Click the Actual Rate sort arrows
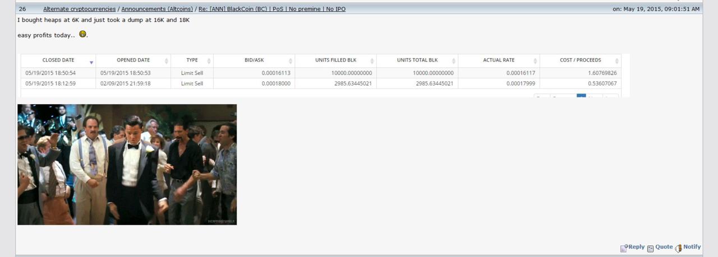This screenshot has width=718, height=257. click(535, 61)
